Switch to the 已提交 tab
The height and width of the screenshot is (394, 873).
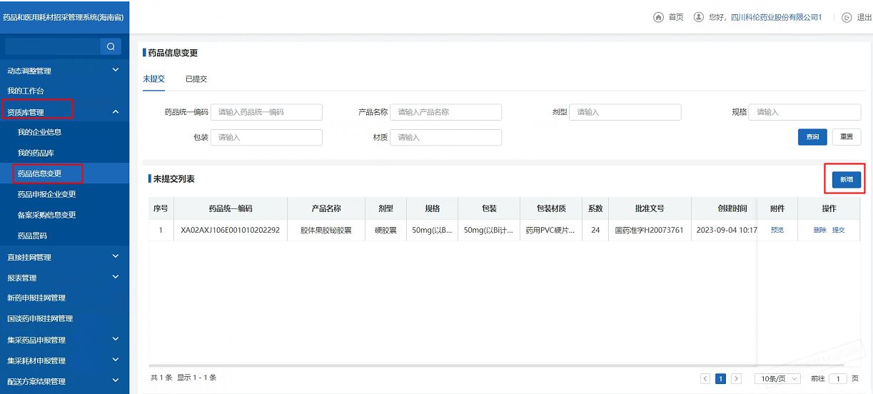coord(196,79)
